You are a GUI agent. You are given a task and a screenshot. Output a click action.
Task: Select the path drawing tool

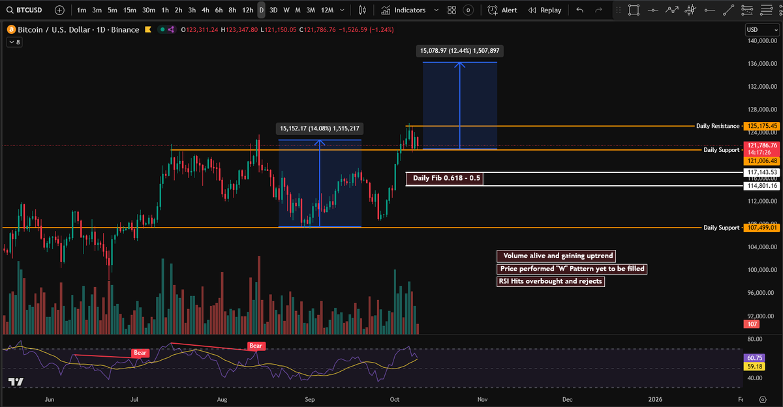[x=672, y=10]
